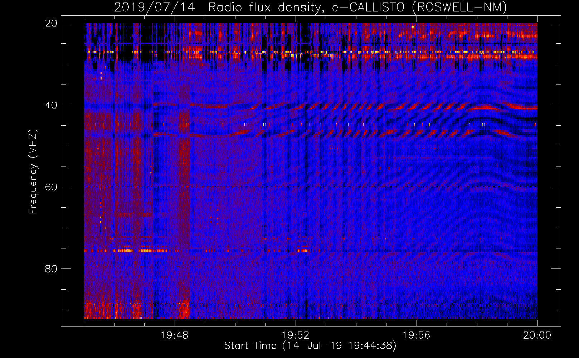Click the y-axis tick label '20'

[x=51, y=23]
